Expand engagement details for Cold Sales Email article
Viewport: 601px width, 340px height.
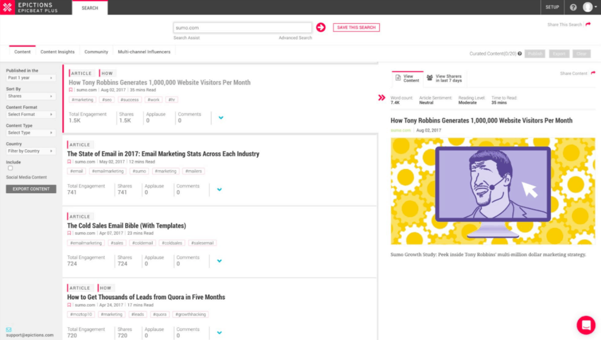click(x=219, y=261)
